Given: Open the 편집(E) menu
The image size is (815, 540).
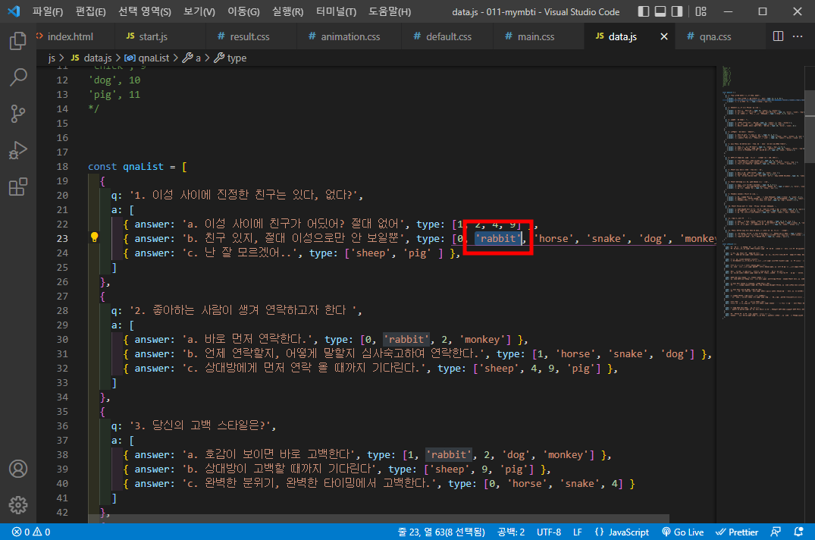Looking at the screenshot, I should pyautogui.click(x=90, y=11).
